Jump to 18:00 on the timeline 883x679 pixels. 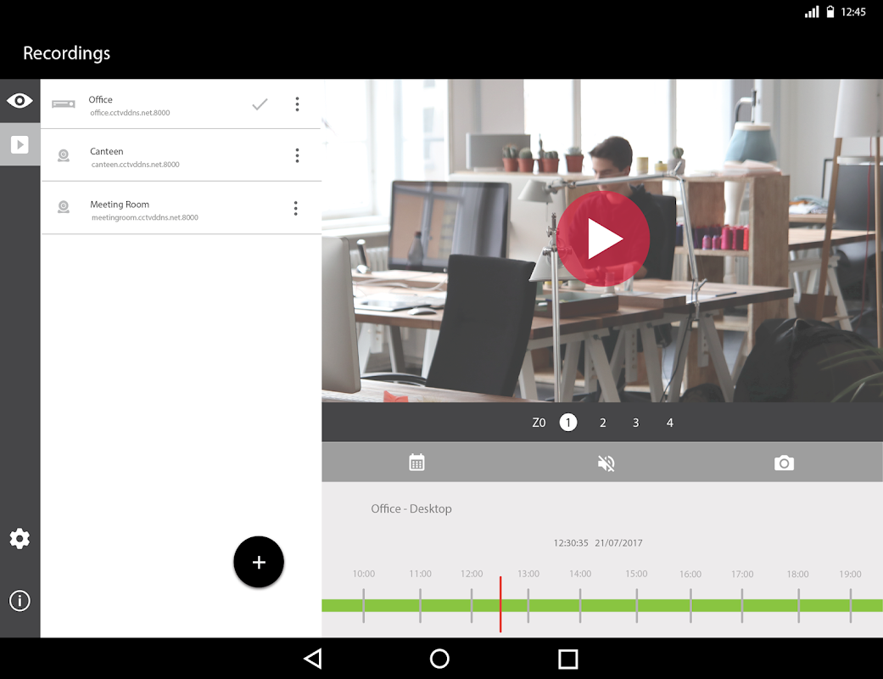point(798,574)
